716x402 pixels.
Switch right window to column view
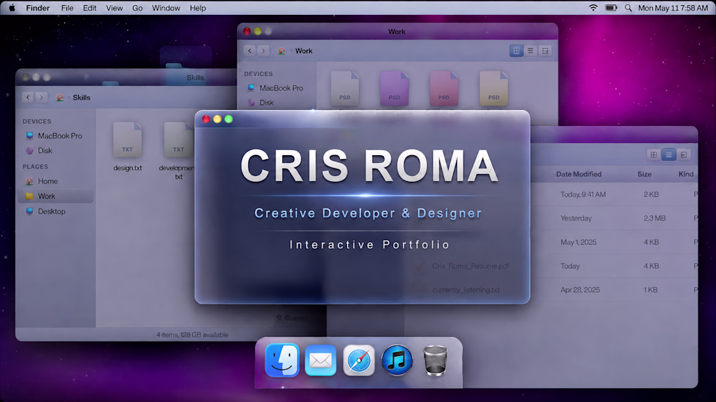[683, 155]
